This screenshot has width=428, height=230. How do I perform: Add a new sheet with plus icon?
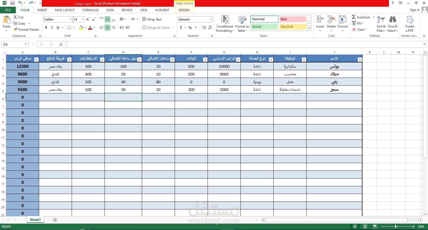click(x=55, y=220)
